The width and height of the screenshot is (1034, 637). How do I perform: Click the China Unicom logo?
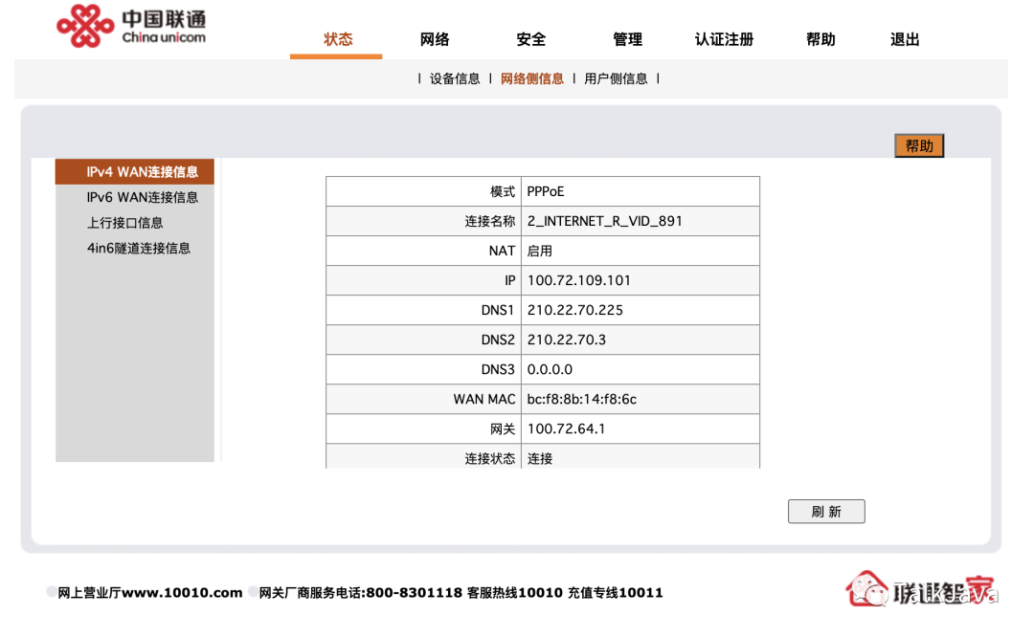pyautogui.click(x=129, y=26)
